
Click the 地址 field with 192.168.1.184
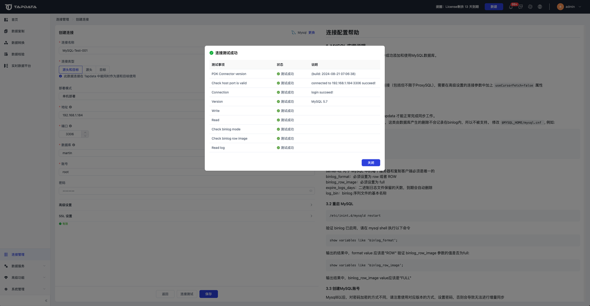pos(187,115)
